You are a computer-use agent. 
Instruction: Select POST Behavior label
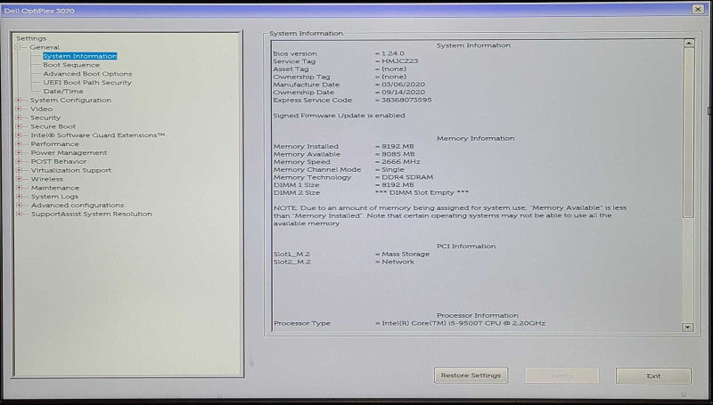[x=58, y=161]
